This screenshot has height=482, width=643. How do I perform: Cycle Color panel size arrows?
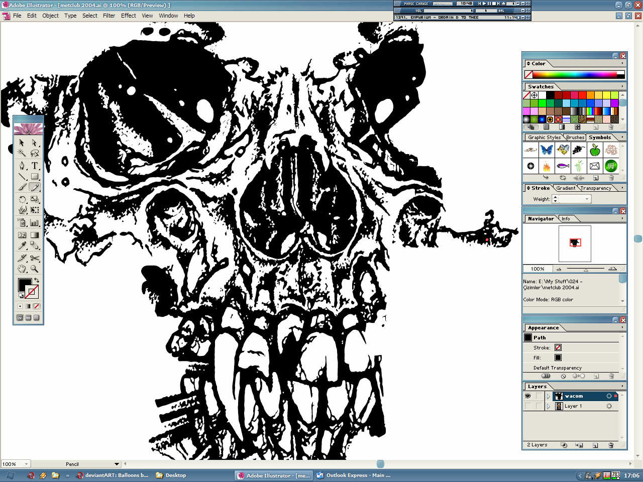[x=528, y=64]
